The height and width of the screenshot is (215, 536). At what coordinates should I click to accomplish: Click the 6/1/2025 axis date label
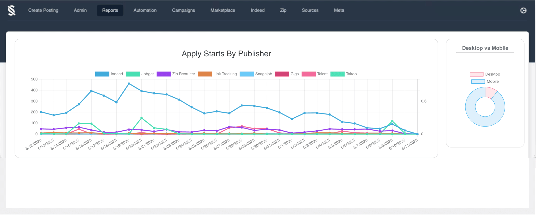285,144
